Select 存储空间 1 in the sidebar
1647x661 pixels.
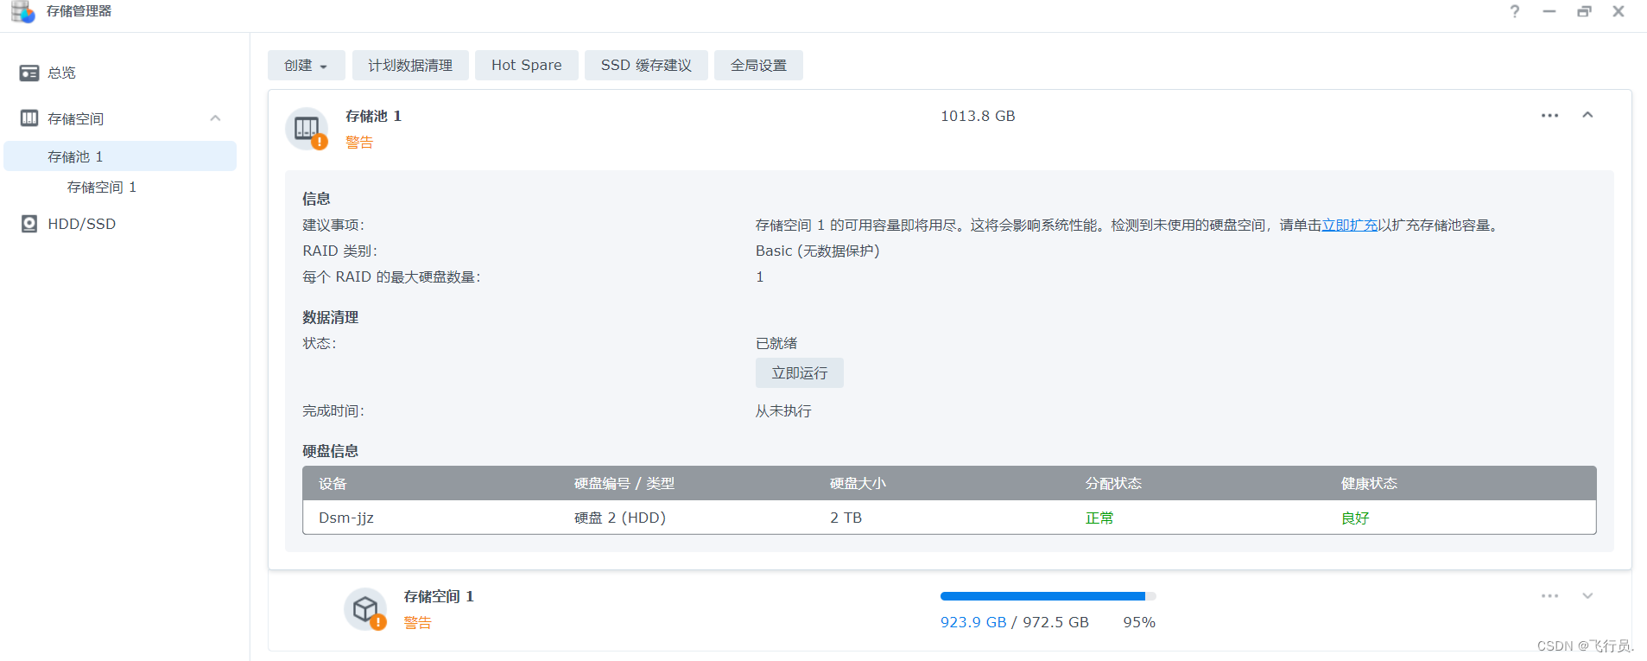click(102, 187)
